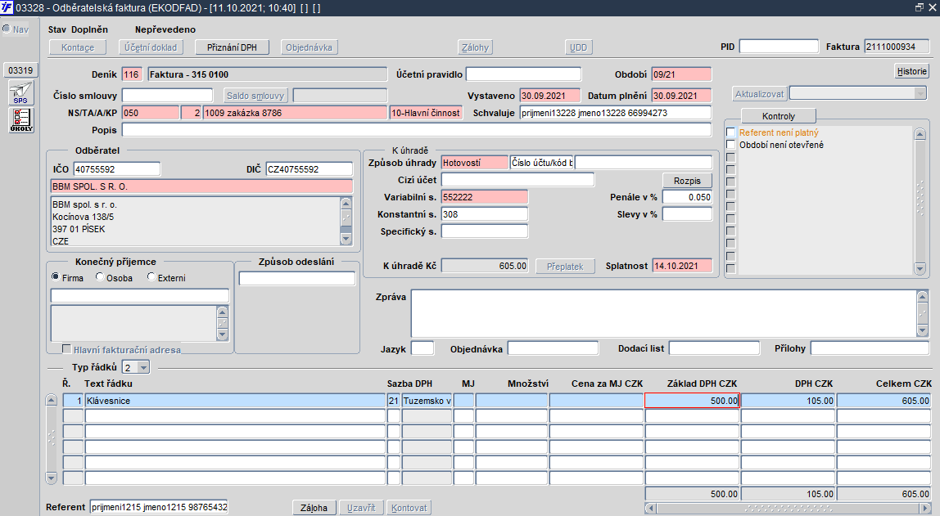The width and height of the screenshot is (940, 516).
Task: Toggle the Referent není platný checkbox
Action: pyautogui.click(x=730, y=132)
